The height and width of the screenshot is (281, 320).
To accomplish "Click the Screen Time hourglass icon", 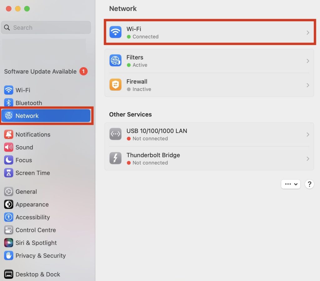I will pos(8,173).
